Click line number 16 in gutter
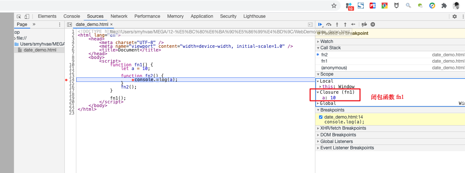The image size is (465, 173). tap(72, 87)
